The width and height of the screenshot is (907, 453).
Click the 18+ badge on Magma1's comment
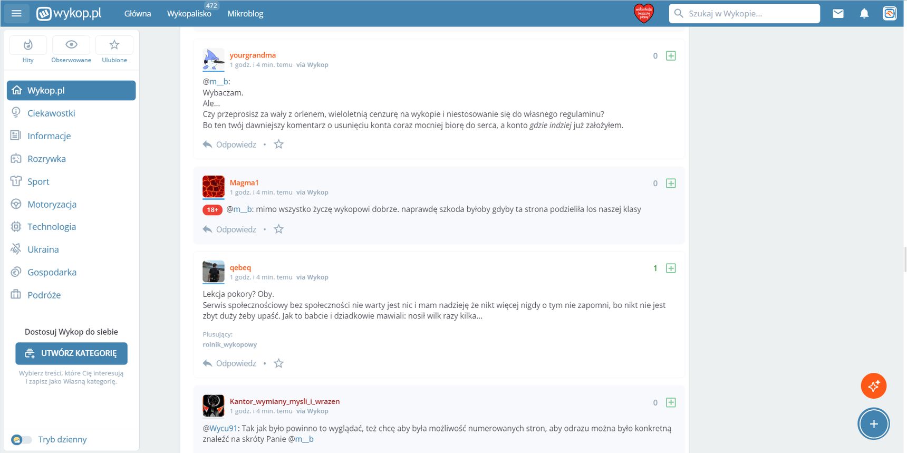click(x=213, y=210)
